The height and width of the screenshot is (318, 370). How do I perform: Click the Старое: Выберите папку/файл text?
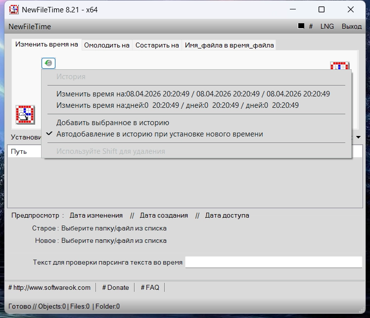99,228
